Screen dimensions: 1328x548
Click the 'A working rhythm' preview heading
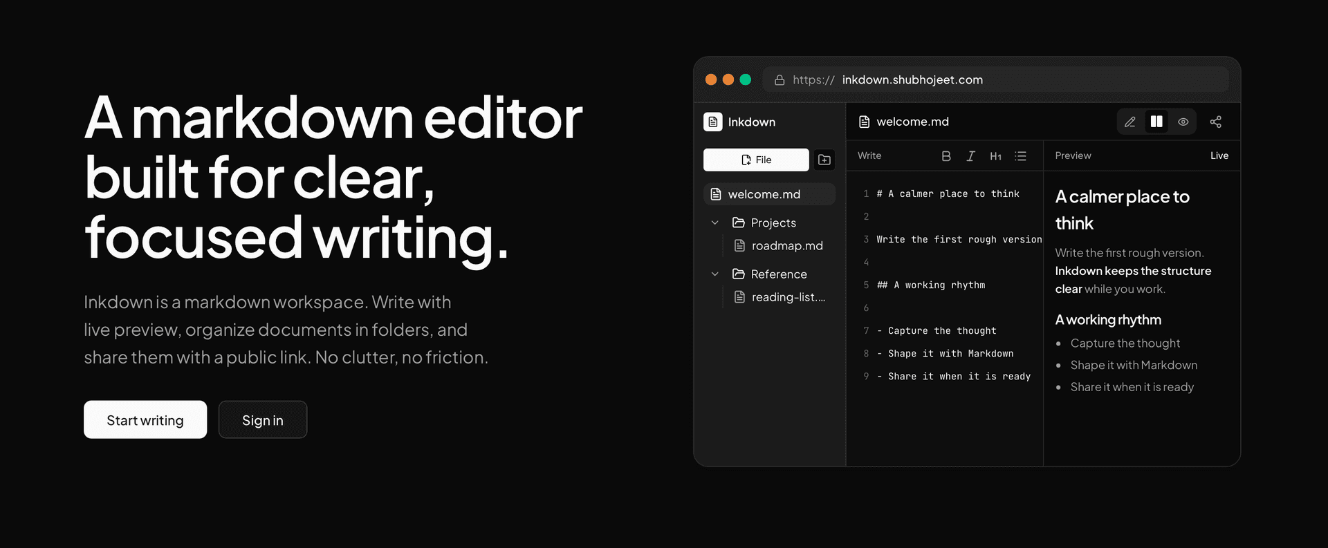1108,319
